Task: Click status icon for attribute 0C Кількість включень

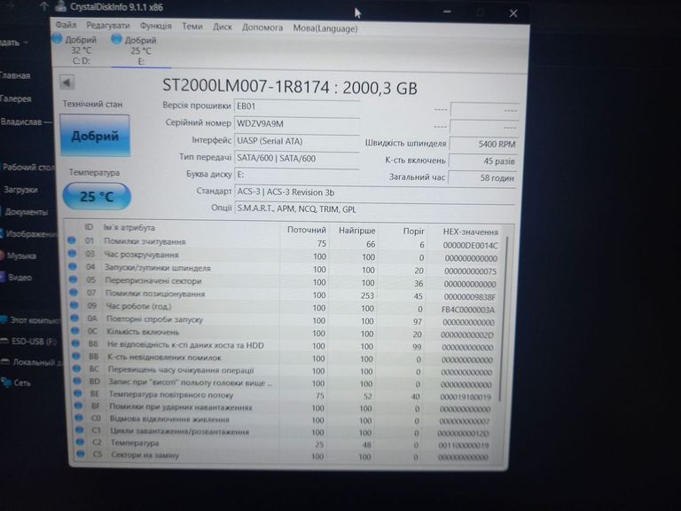Action: 75,331
